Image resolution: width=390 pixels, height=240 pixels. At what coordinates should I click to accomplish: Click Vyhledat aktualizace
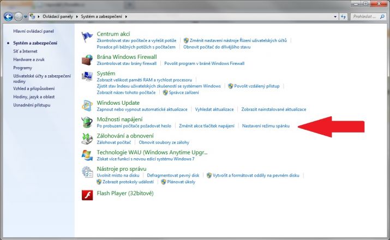(x=214, y=109)
